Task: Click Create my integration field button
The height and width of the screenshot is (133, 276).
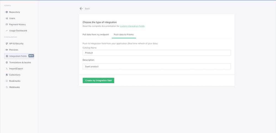Action: [99, 80]
